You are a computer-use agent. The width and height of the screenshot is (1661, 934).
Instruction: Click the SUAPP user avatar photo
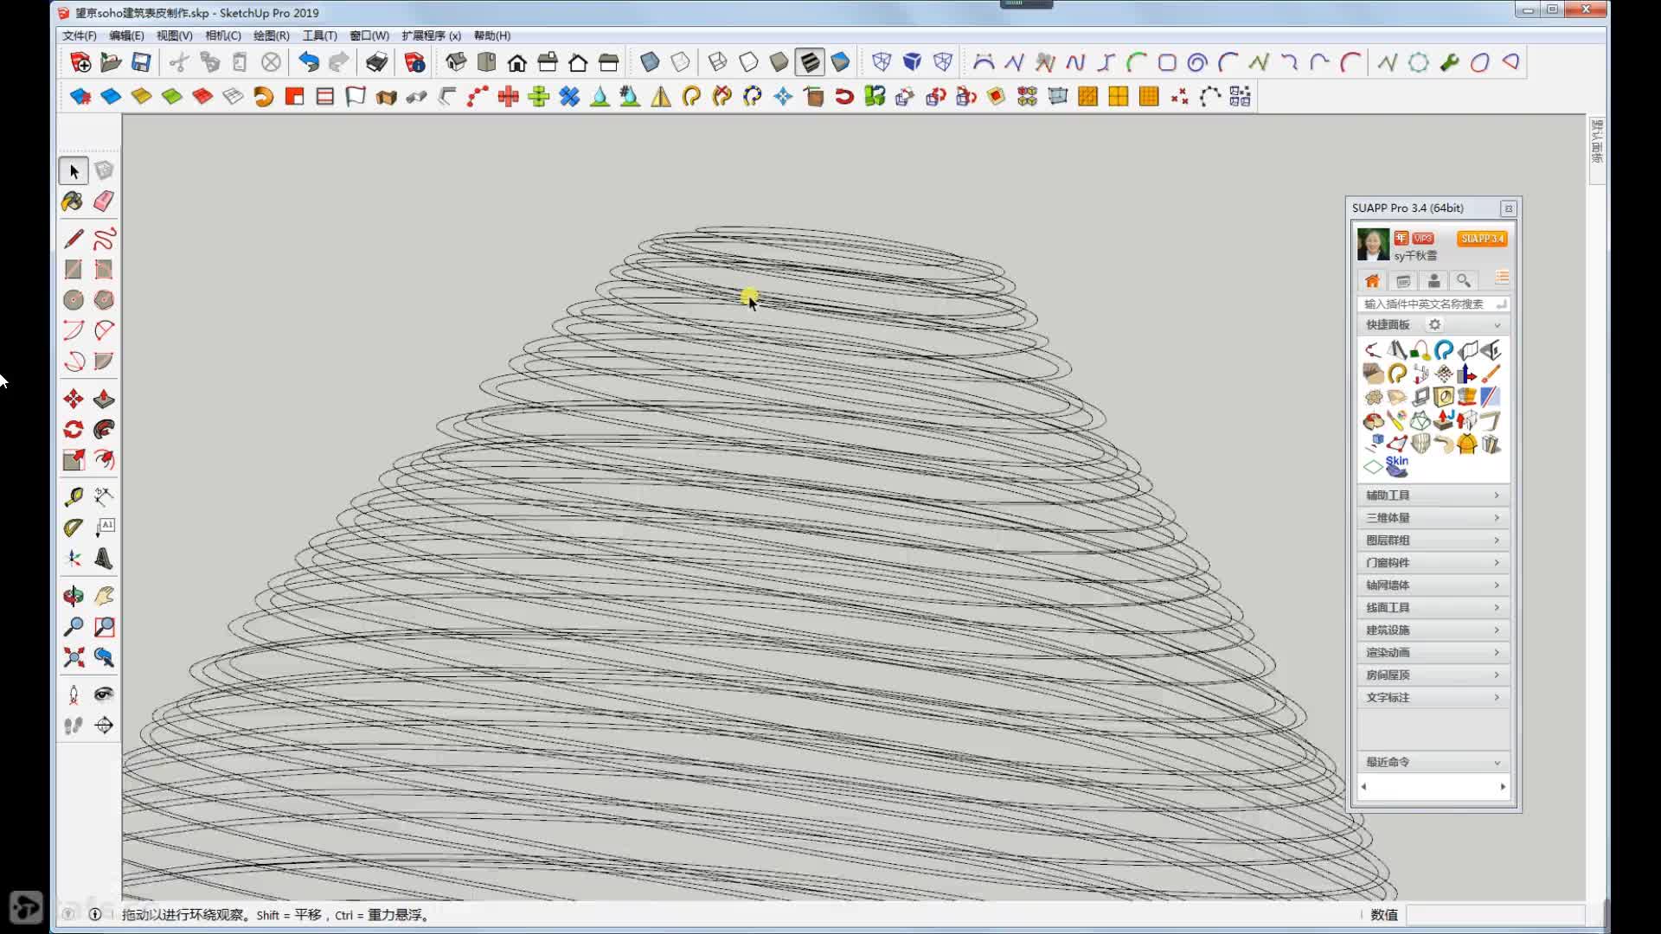[1373, 245]
